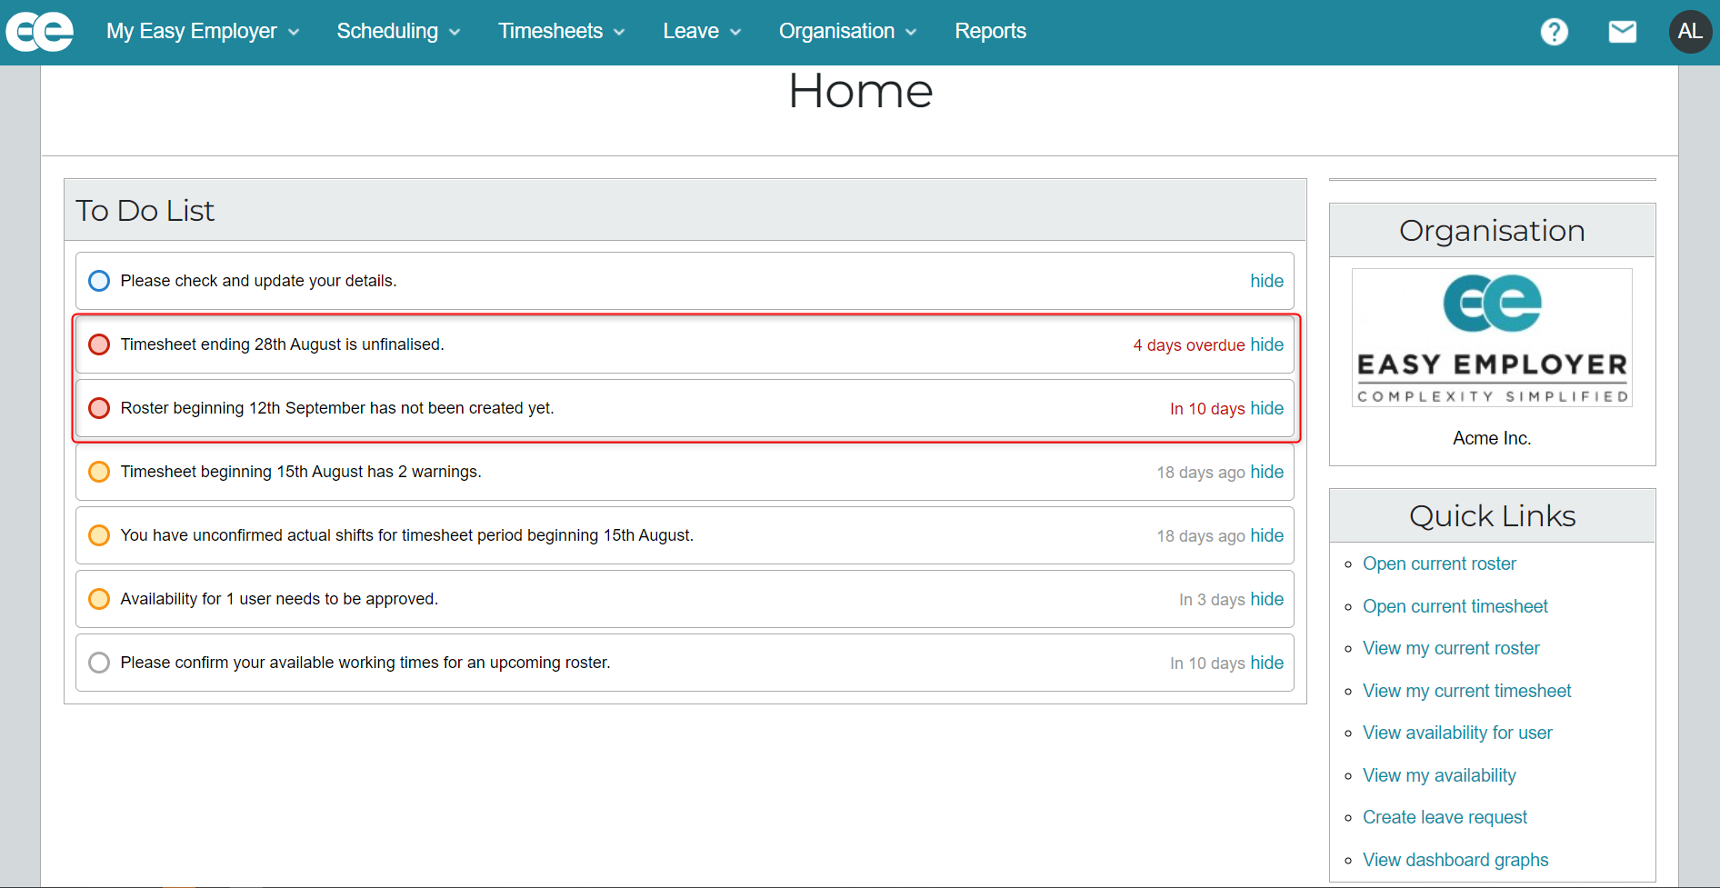Screen dimensions: 1720x888
Task: Click 'Please check and update your details.' text
Action: (258, 281)
